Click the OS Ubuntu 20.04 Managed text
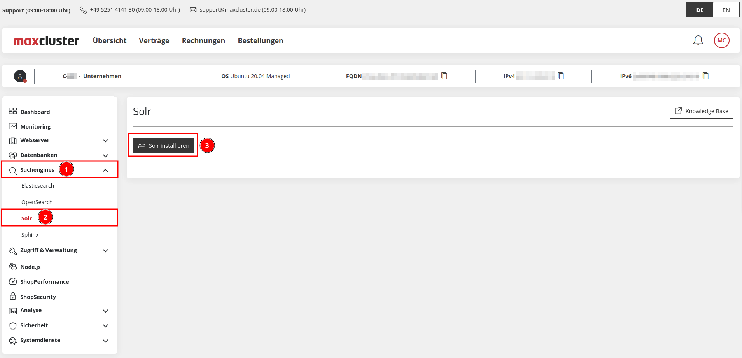 [255, 76]
